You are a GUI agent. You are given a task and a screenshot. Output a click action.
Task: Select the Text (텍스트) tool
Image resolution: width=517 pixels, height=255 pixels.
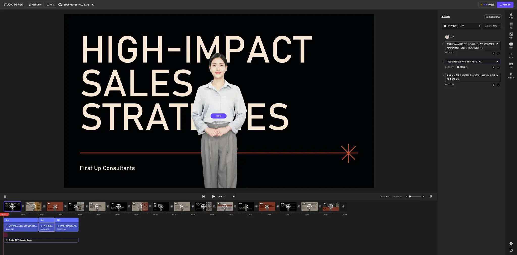(511, 55)
